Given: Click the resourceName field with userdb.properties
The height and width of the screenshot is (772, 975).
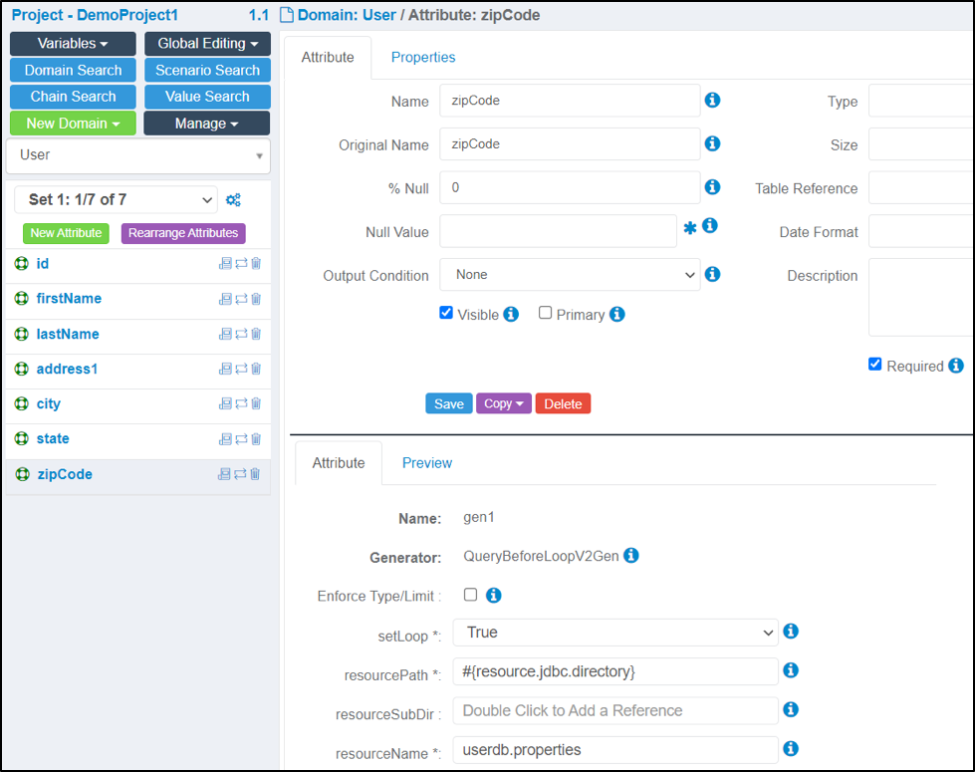Looking at the screenshot, I should click(615, 750).
